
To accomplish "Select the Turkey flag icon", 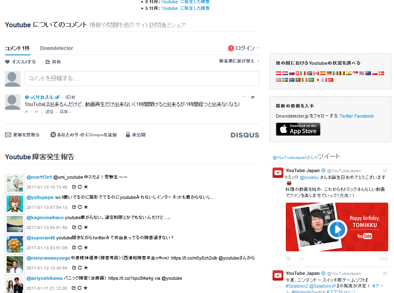I will (x=331, y=80).
